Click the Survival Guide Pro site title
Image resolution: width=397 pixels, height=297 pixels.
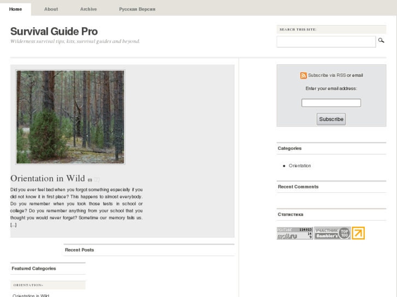pyautogui.click(x=54, y=32)
